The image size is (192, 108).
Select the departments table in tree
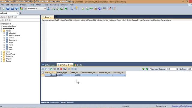click(13, 40)
